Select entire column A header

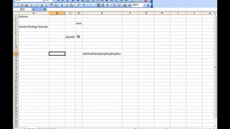[x=33, y=13]
